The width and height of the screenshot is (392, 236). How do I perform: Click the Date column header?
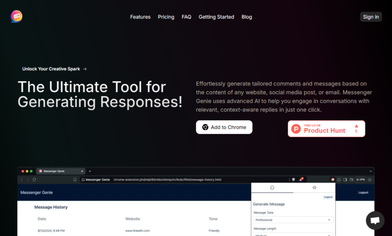42,219
